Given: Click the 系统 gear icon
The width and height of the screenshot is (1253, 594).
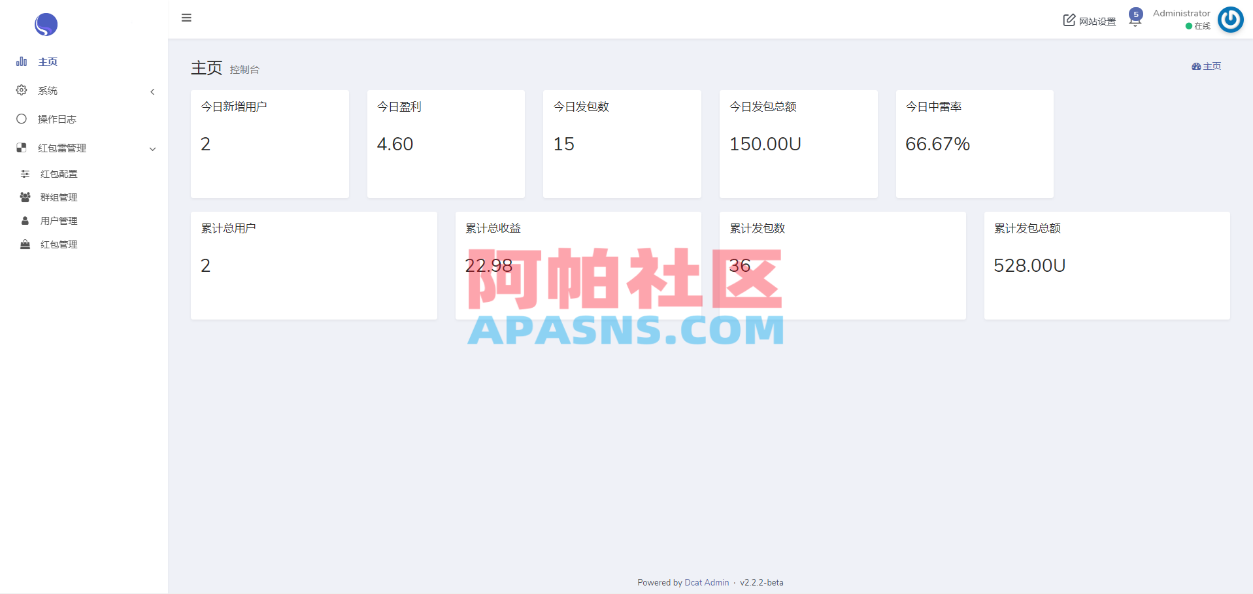Looking at the screenshot, I should [21, 90].
